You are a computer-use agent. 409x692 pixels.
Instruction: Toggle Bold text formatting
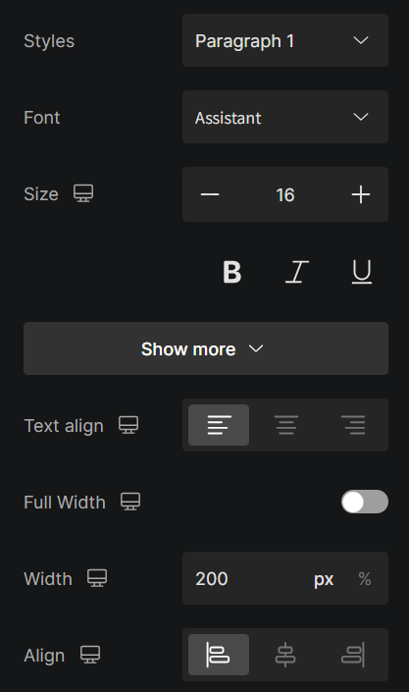[x=232, y=272]
